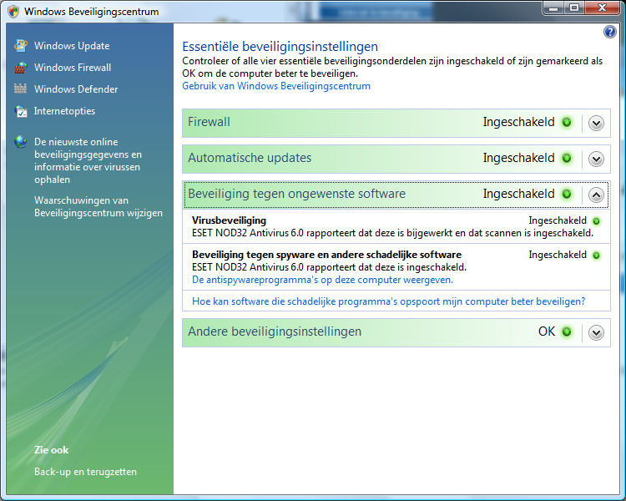This screenshot has width=626, height=501.
Task: Collapse the Beveiliging tegen ongewenste software section
Action: click(596, 195)
